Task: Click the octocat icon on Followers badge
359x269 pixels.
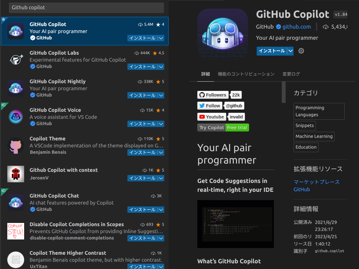Action: tap(202, 95)
